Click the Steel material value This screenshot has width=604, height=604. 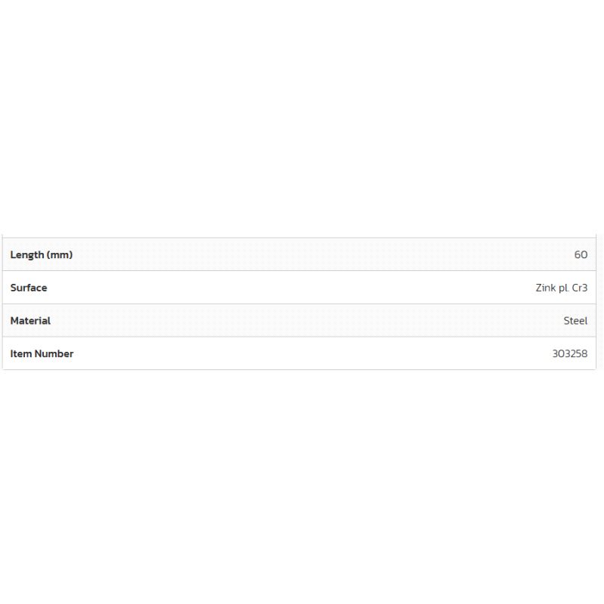[575, 321]
